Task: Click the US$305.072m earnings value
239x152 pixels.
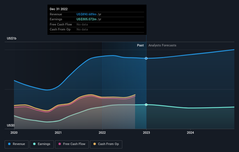Action: pos(86,19)
